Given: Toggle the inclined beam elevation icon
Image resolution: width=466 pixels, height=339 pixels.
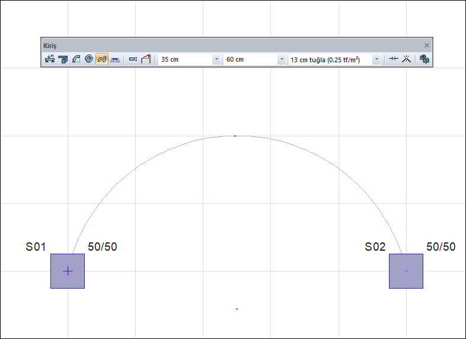Looking at the screenshot, I should tap(146, 59).
